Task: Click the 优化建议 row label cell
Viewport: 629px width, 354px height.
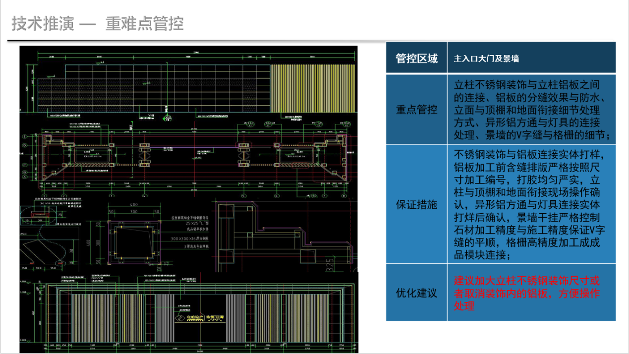Action: coord(416,293)
